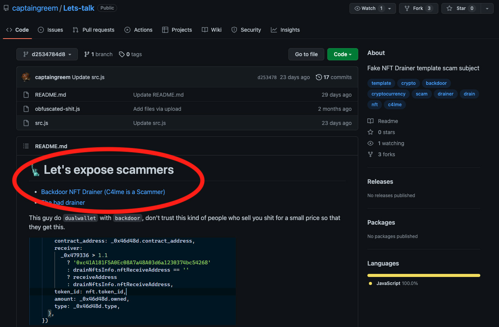Open the README.md file
This screenshot has width=499, height=327.
click(50, 95)
